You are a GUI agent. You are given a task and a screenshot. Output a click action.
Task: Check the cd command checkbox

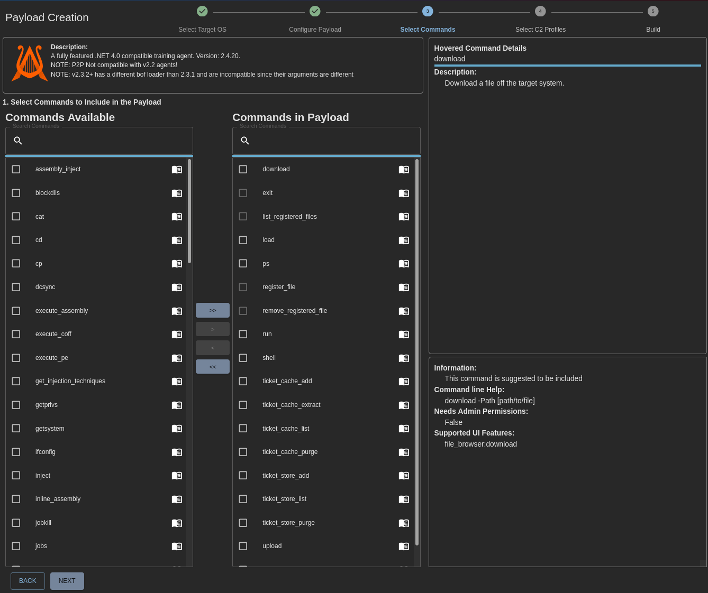16,240
